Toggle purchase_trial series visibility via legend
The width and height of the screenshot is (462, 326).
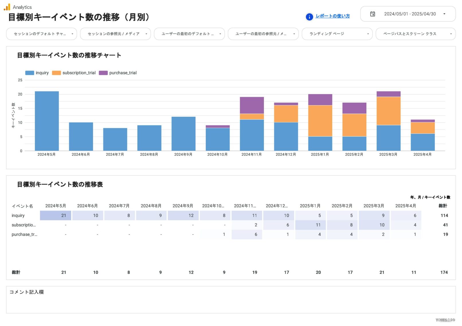pyautogui.click(x=123, y=73)
